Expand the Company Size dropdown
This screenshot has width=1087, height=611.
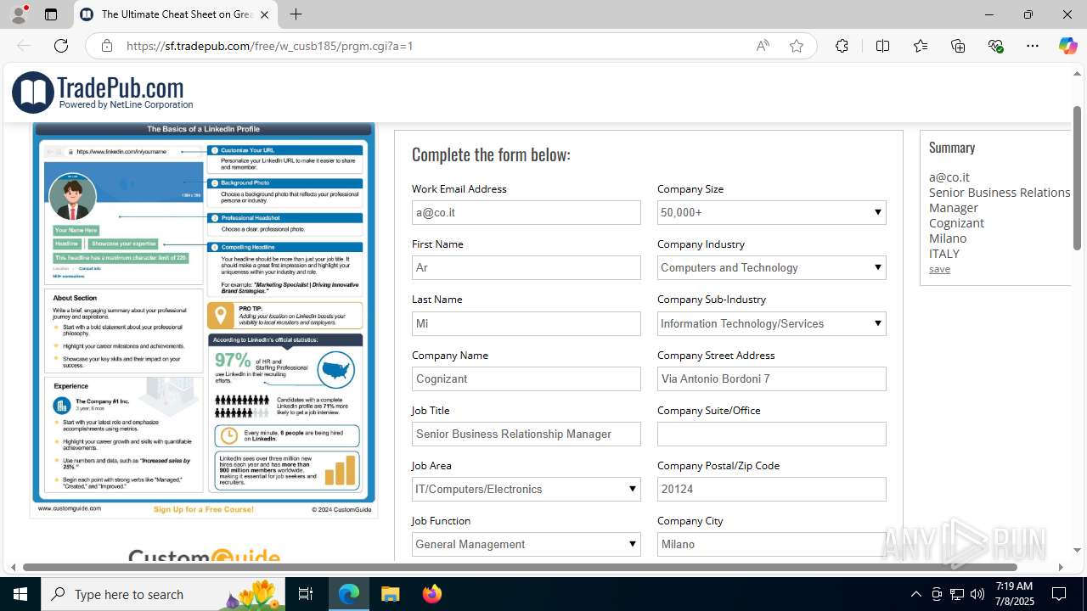[x=771, y=213]
